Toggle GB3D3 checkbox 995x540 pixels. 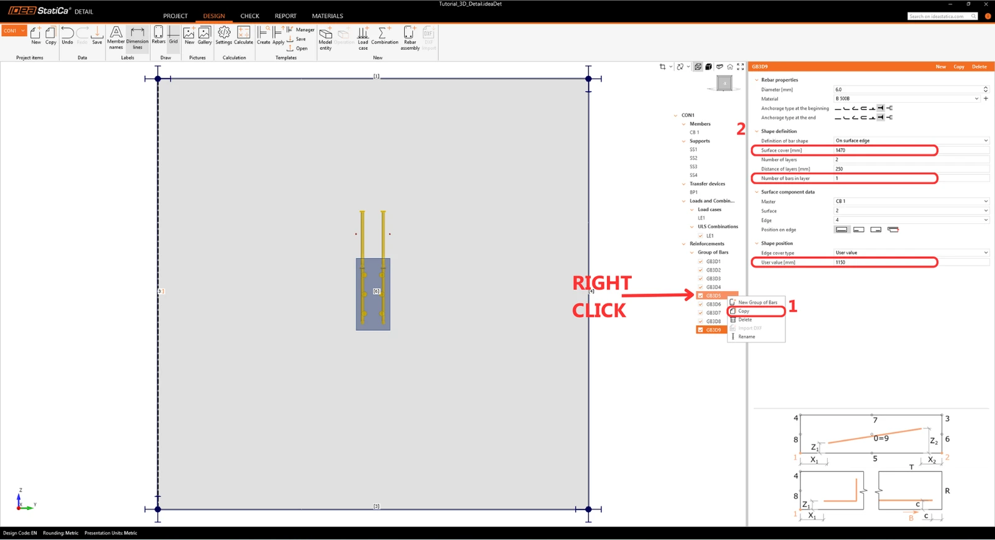(700, 279)
